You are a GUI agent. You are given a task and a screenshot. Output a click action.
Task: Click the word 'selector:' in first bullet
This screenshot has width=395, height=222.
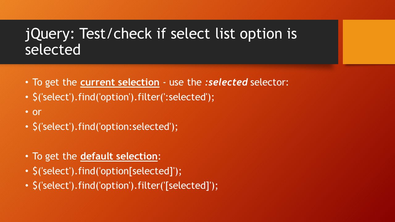coord(269,82)
